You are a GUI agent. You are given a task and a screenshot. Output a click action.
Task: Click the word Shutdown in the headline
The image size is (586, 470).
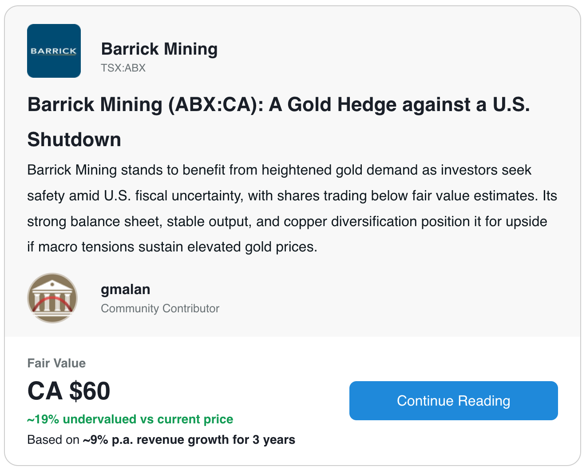[74, 139]
